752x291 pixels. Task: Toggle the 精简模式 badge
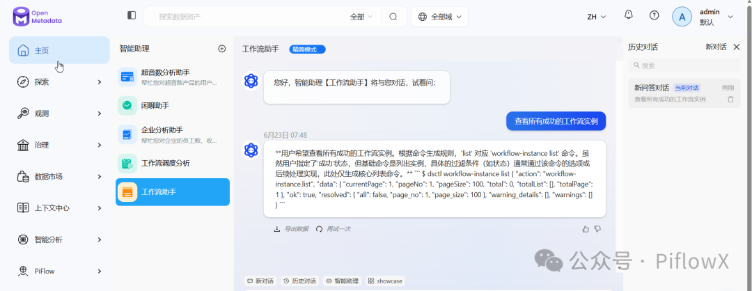(x=308, y=49)
